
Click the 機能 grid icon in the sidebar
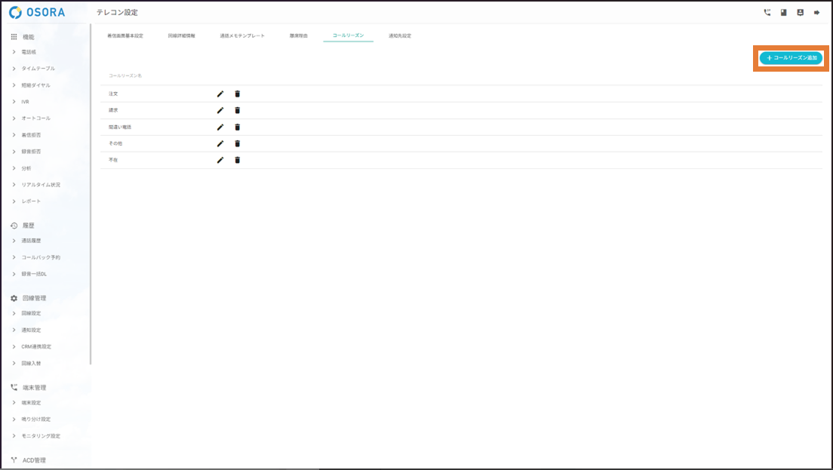click(x=13, y=35)
